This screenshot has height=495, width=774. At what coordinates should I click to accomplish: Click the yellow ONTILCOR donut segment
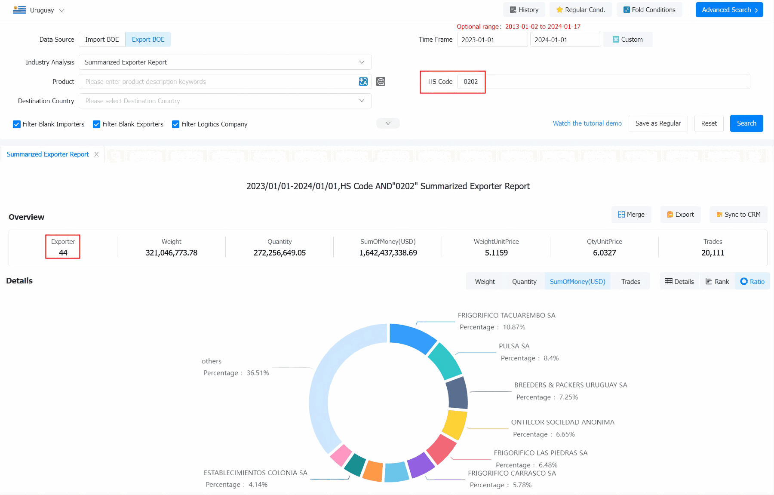(x=455, y=424)
